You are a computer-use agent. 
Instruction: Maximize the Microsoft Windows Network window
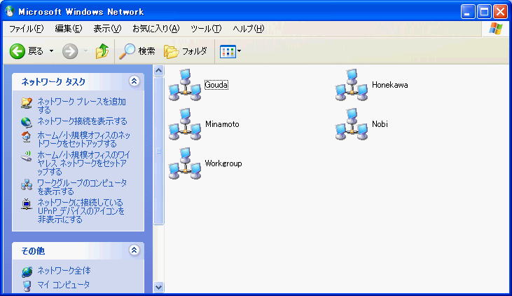click(484, 12)
